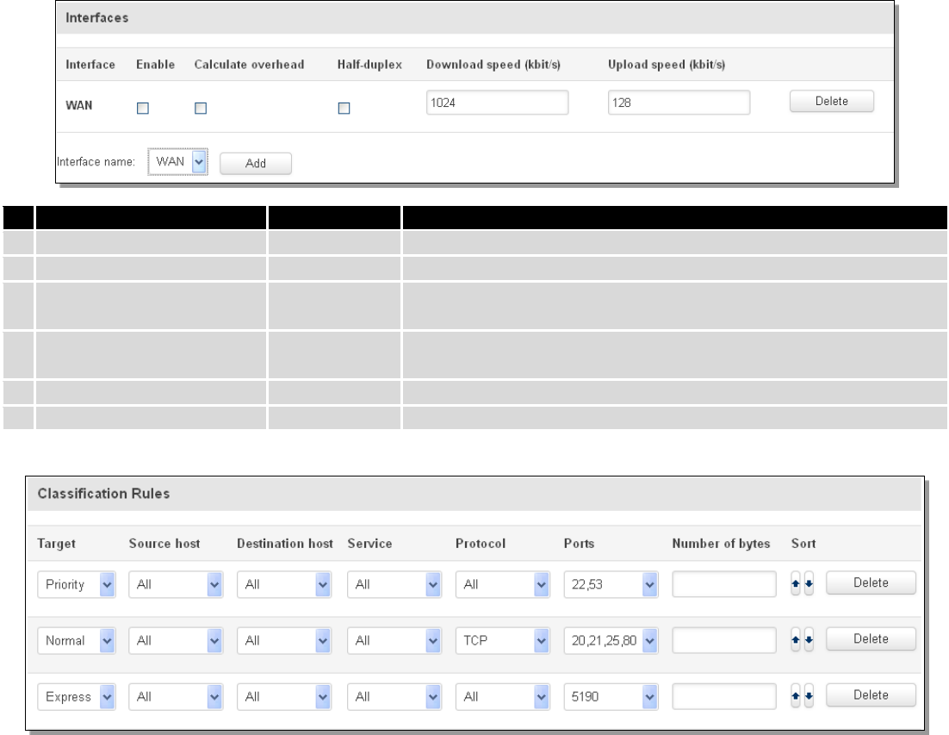949x735 pixels.
Task: Click Number of bytes field in Express row
Action: click(x=724, y=697)
